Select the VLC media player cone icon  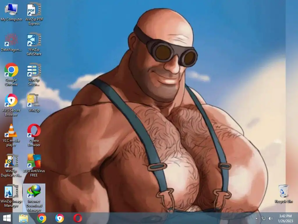pyautogui.click(x=11, y=130)
